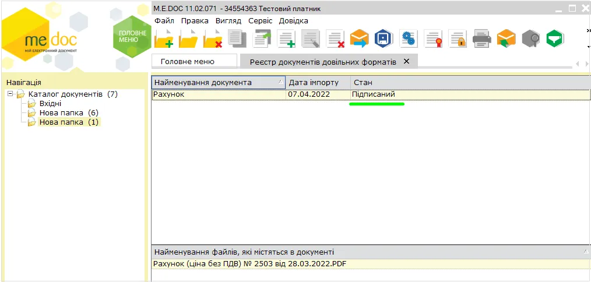Open settings via blue gears icon

(408, 38)
